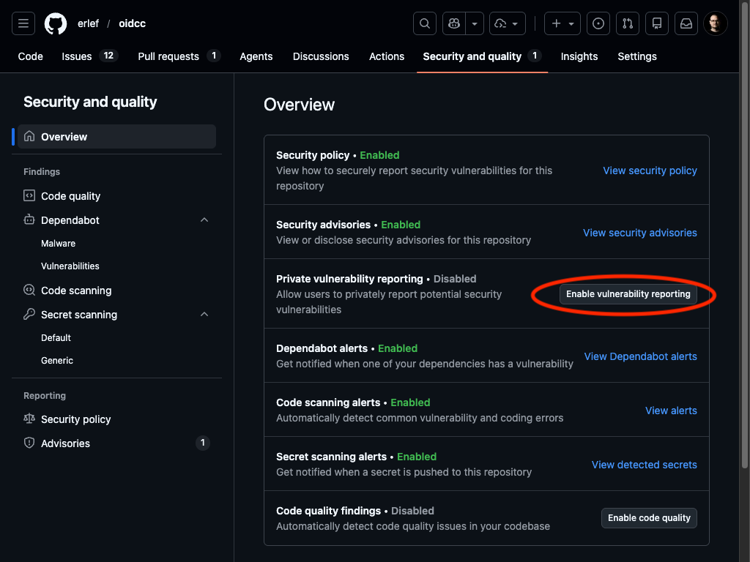Screen dimensions: 750x562
Task: Expand the Copilot dropdown arrow
Action: [x=475, y=23]
